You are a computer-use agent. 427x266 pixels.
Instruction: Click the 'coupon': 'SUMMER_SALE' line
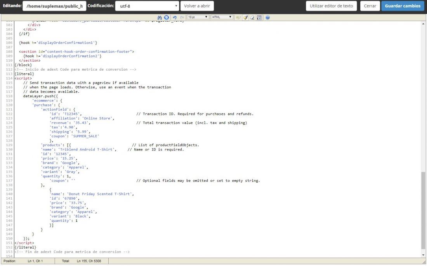75,136
